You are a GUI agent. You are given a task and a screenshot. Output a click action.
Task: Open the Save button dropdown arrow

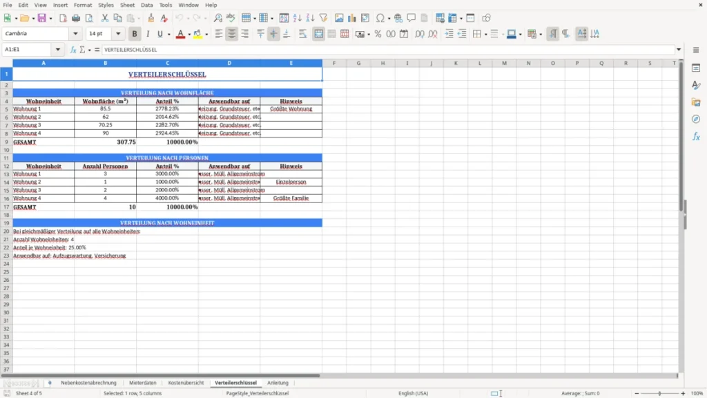click(x=50, y=19)
